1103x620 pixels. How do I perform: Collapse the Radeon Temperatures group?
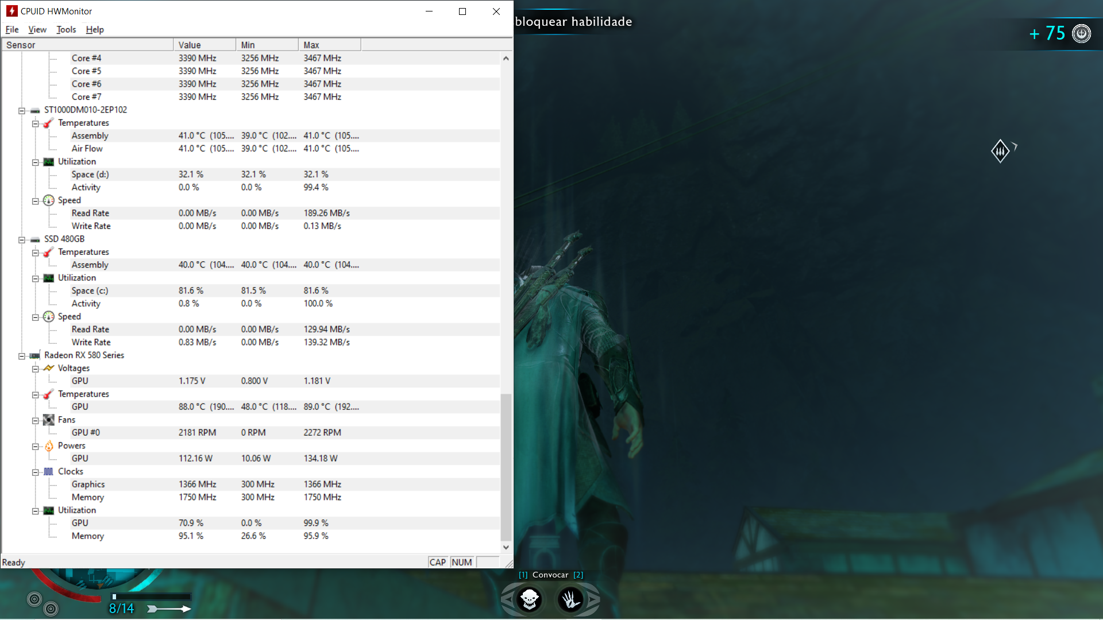[36, 394]
